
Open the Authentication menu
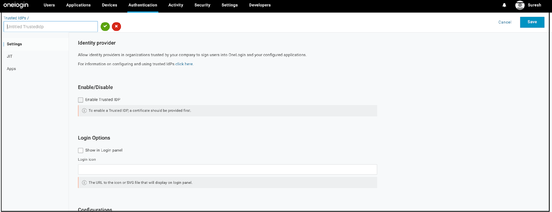click(143, 5)
